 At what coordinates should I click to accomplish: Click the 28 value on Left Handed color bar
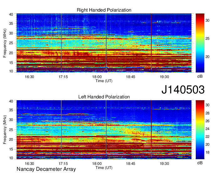(207, 113)
